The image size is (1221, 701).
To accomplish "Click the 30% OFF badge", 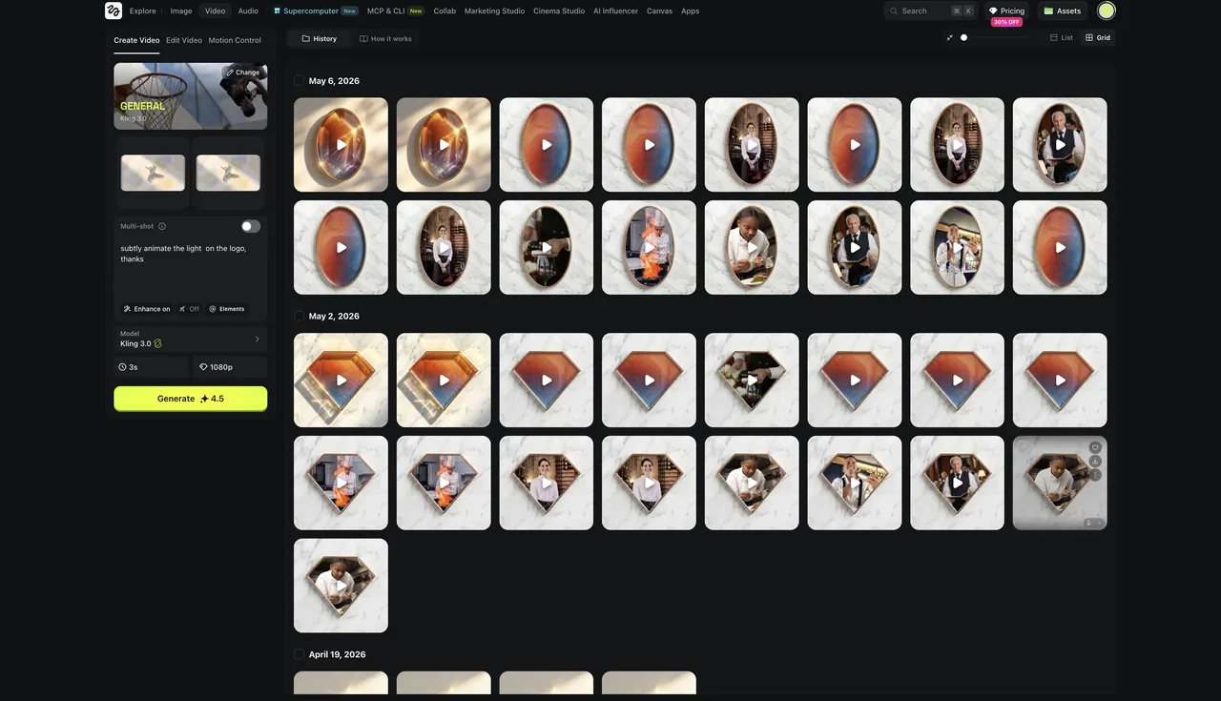I will [1006, 22].
